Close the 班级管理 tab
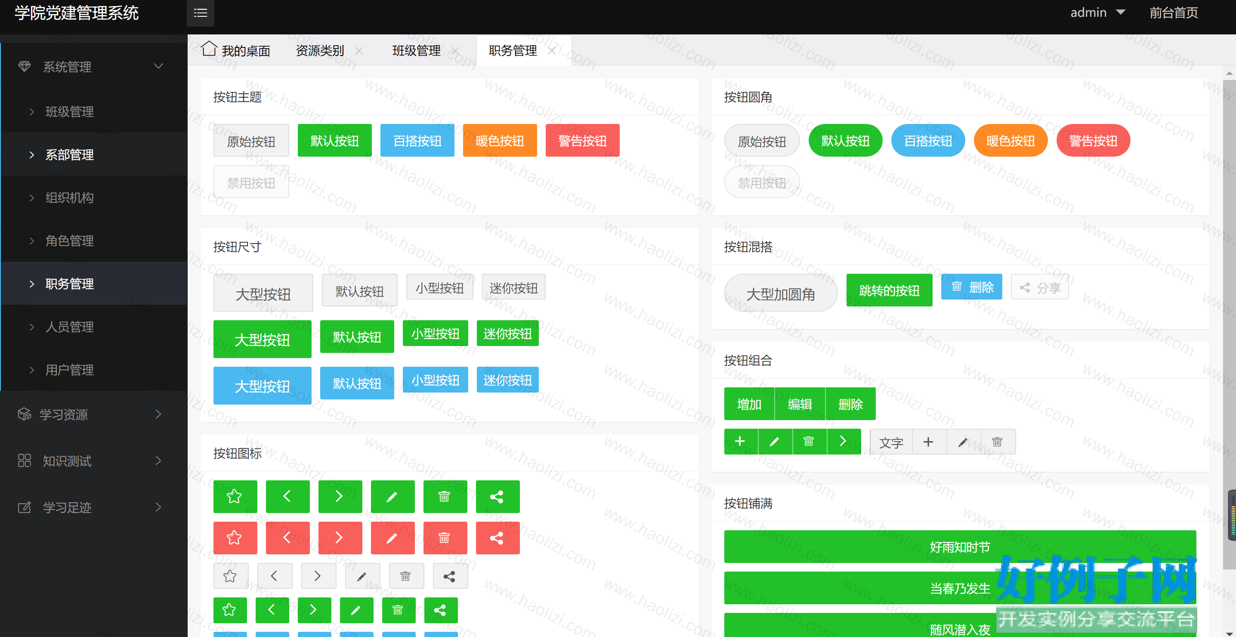The image size is (1236, 637). pyautogui.click(x=455, y=50)
